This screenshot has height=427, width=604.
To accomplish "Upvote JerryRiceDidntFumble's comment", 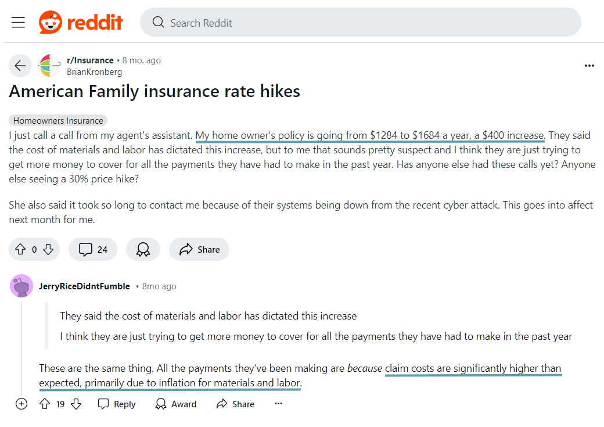I will [45, 404].
